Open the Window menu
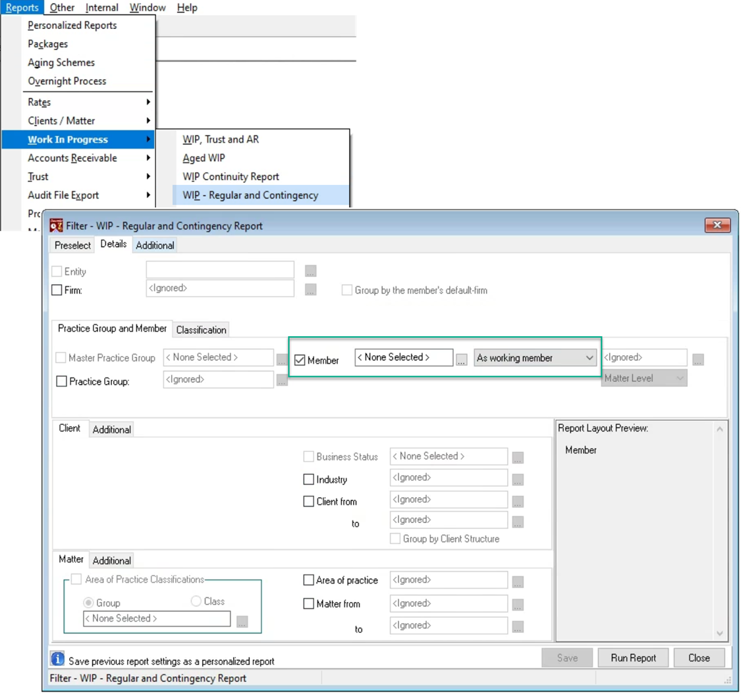 pos(148,7)
